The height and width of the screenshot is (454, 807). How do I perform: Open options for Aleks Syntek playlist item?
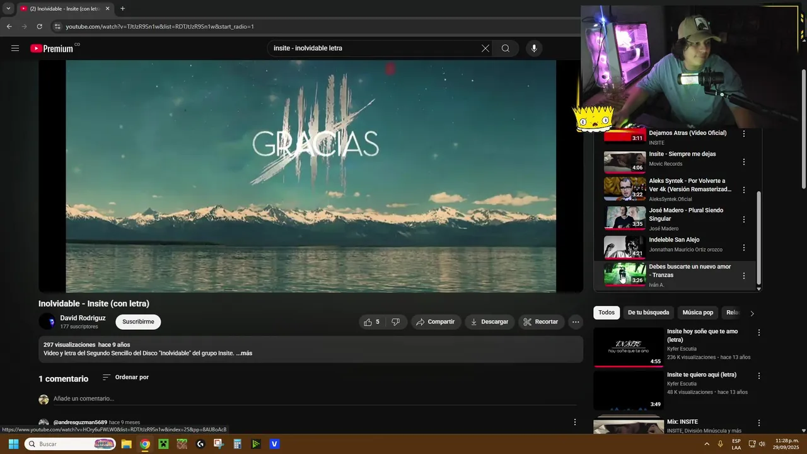pos(744,190)
